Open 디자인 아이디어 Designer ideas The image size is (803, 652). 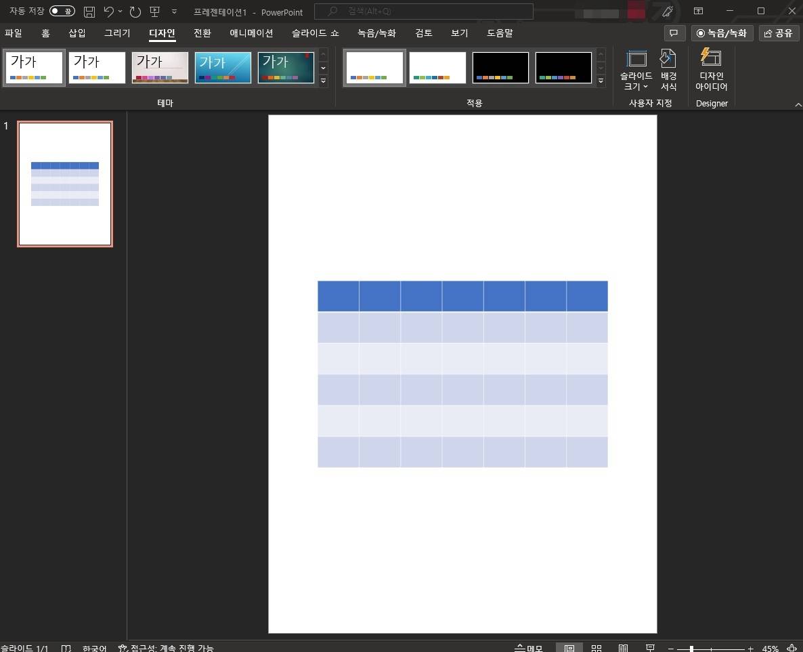[712, 70]
